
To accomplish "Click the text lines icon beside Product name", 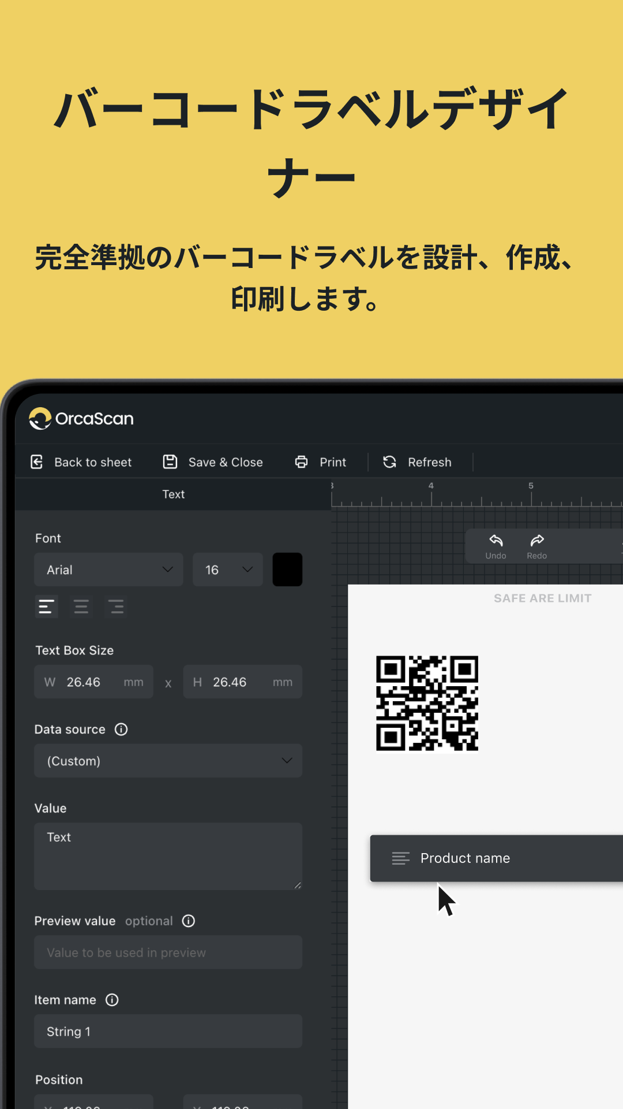I will click(401, 858).
